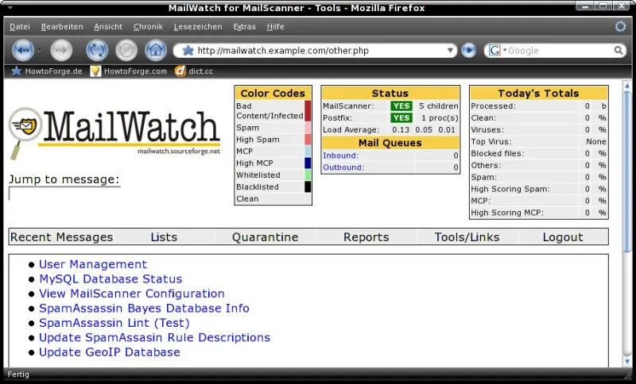The image size is (636, 384).
Task: Open the Tools/Links navigation tab
Action: click(x=467, y=237)
